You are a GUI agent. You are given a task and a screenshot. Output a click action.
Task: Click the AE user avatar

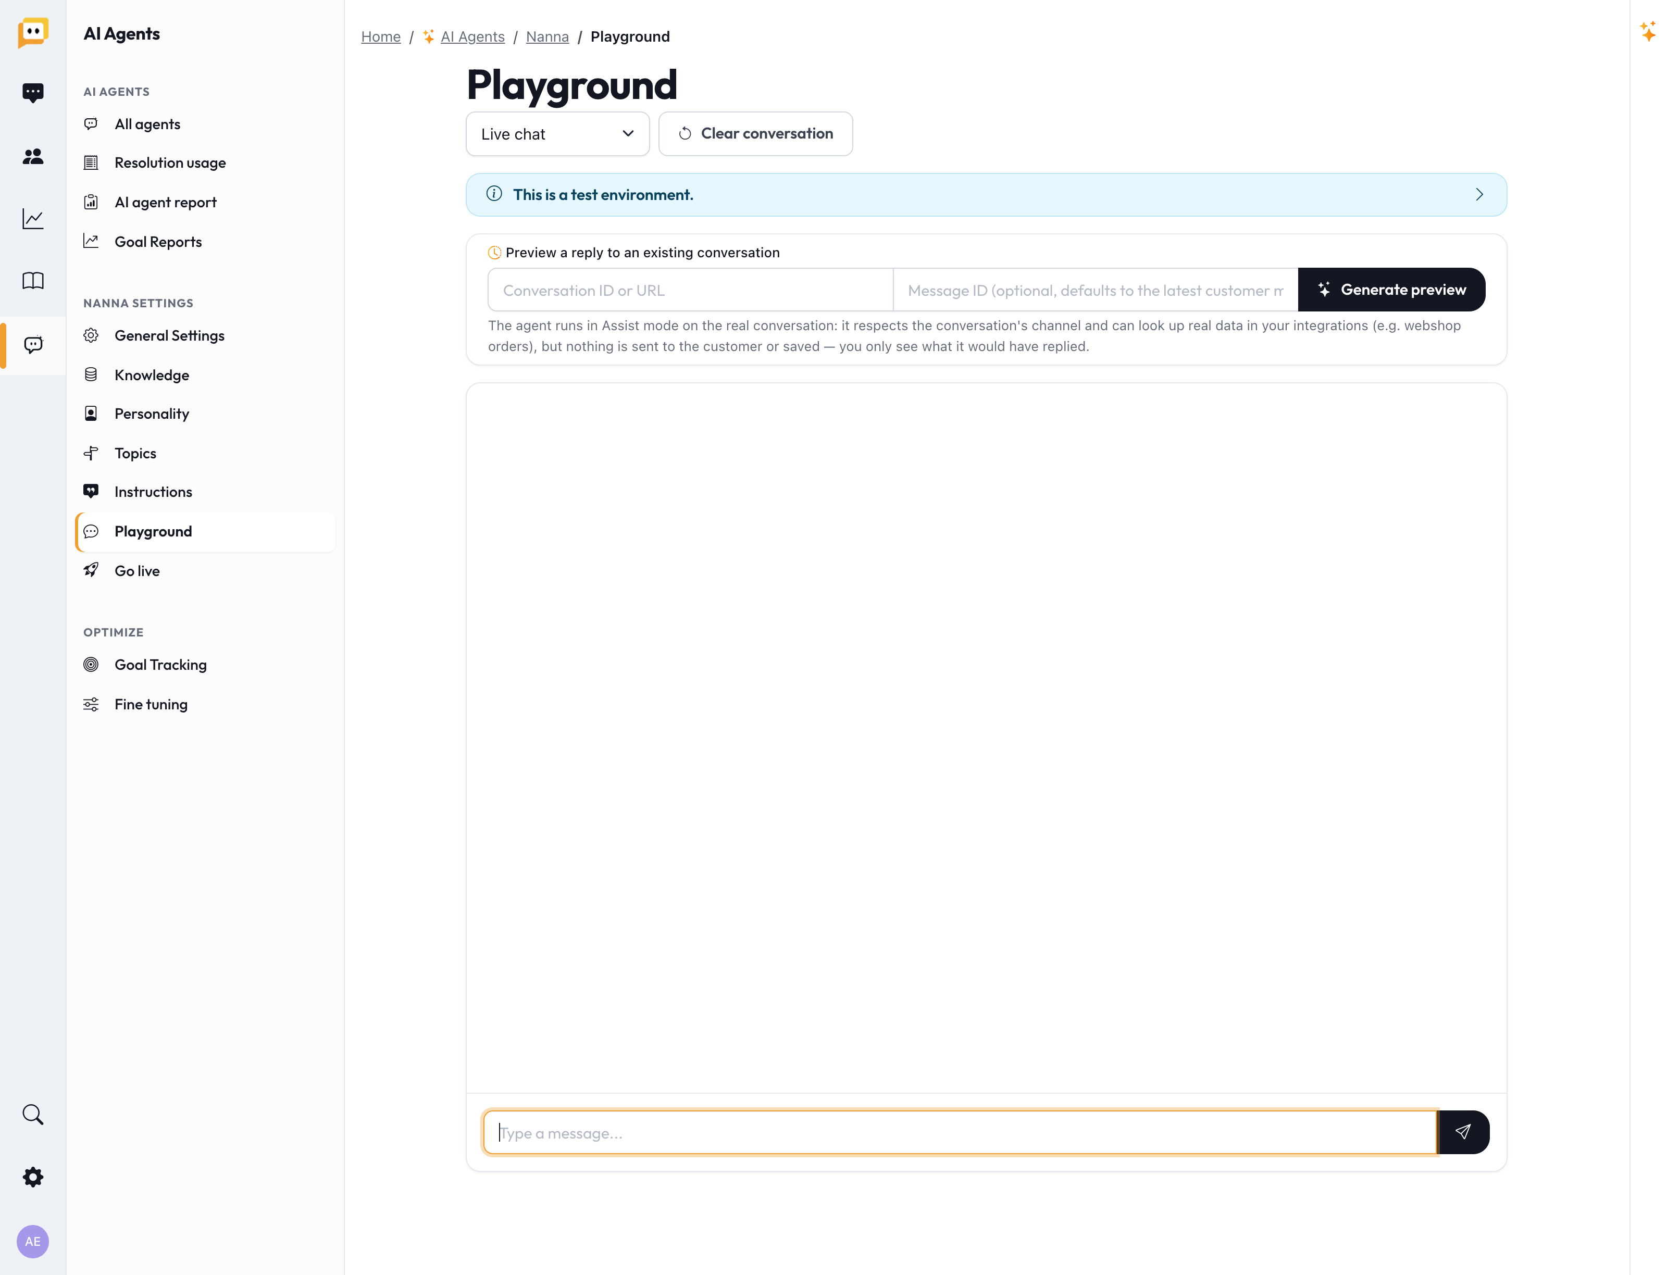coord(33,1242)
